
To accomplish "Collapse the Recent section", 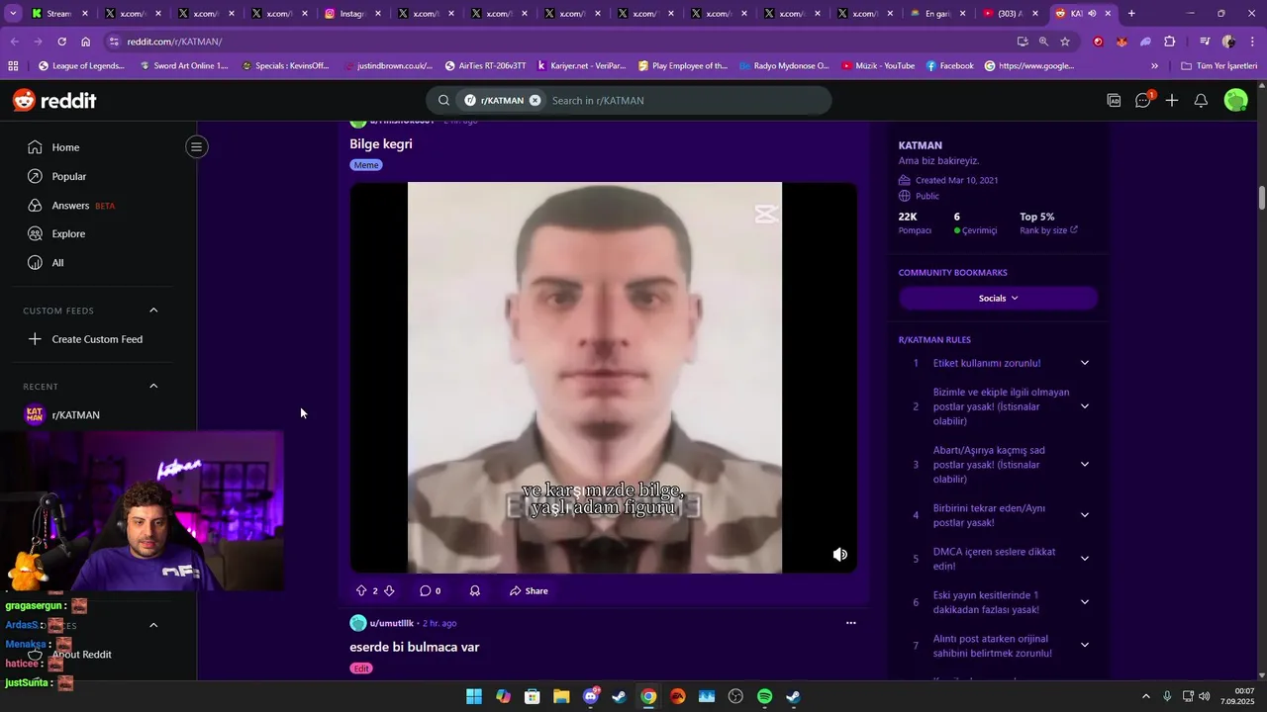I will 153,386.
